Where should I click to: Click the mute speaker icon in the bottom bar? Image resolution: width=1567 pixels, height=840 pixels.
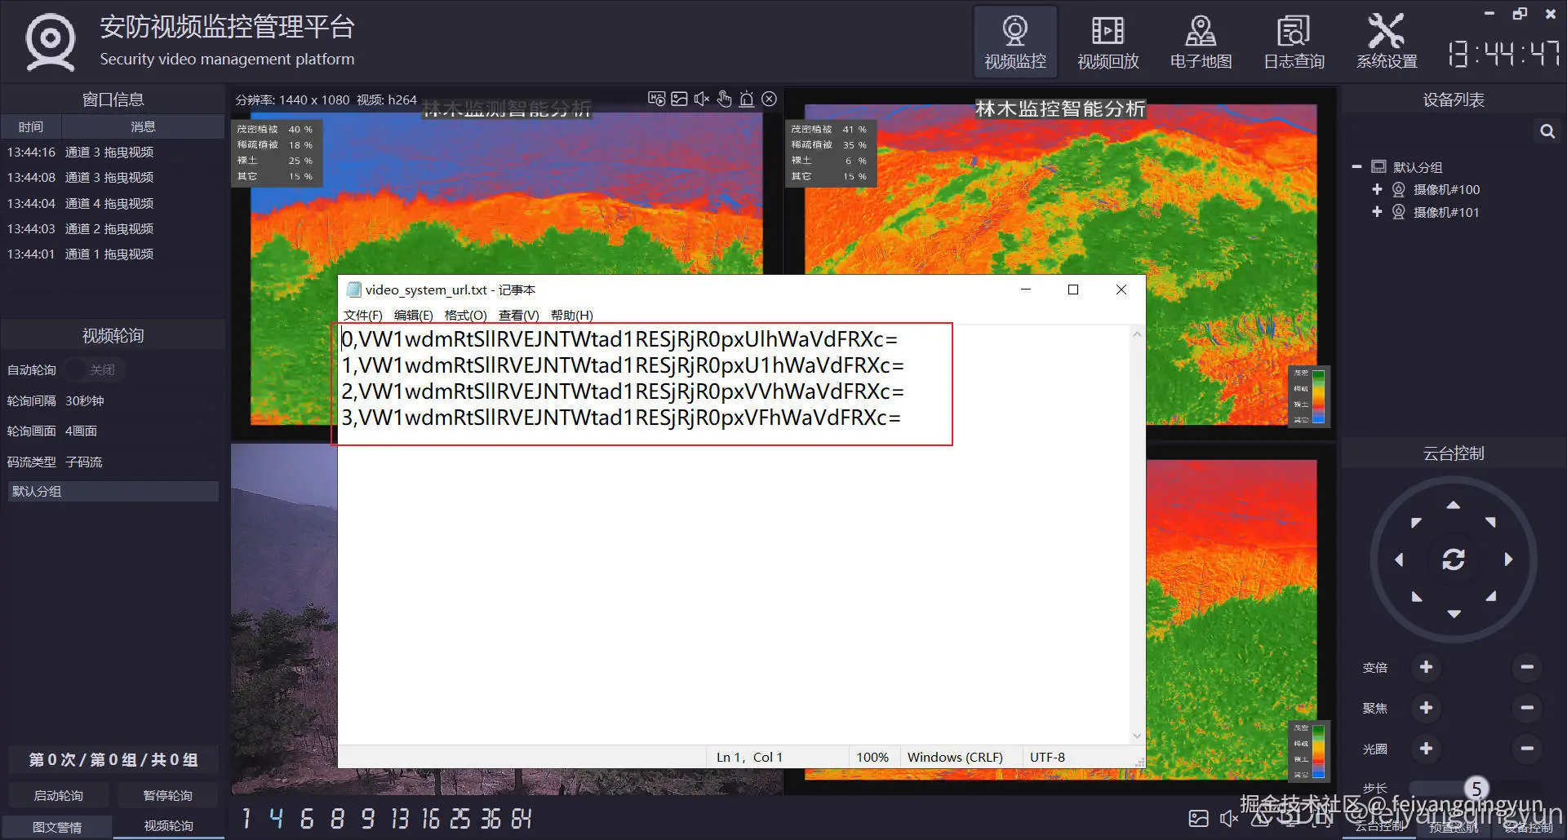(x=1228, y=818)
